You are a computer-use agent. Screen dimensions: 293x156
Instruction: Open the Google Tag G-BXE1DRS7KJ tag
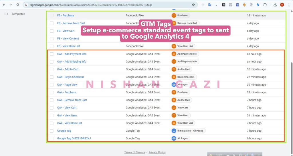[74, 139]
